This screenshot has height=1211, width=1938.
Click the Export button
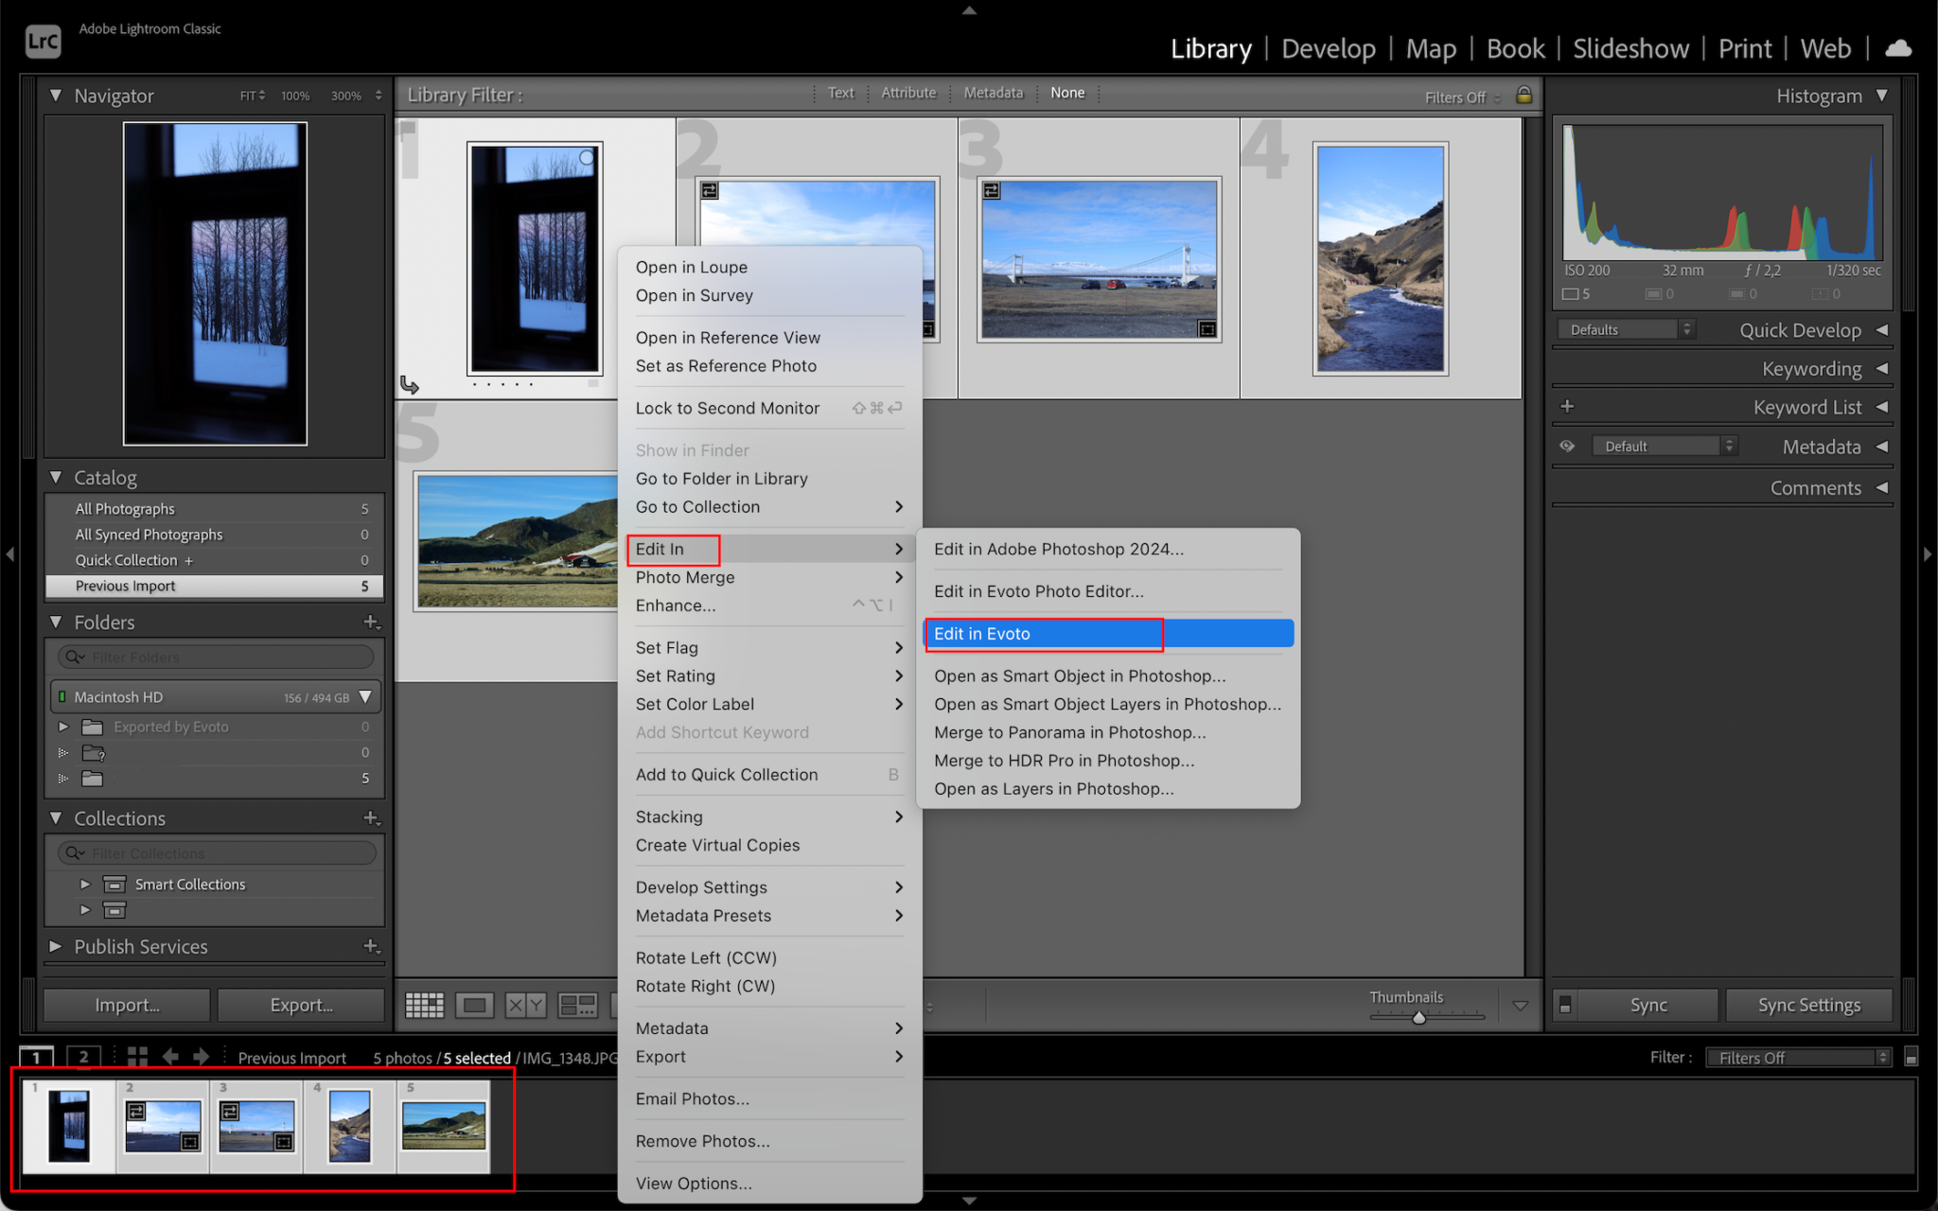click(301, 1005)
